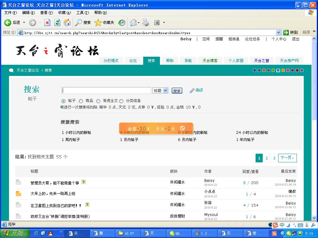Go to the 下一页 results page
This screenshot has width=318, height=238.
pos(287,158)
